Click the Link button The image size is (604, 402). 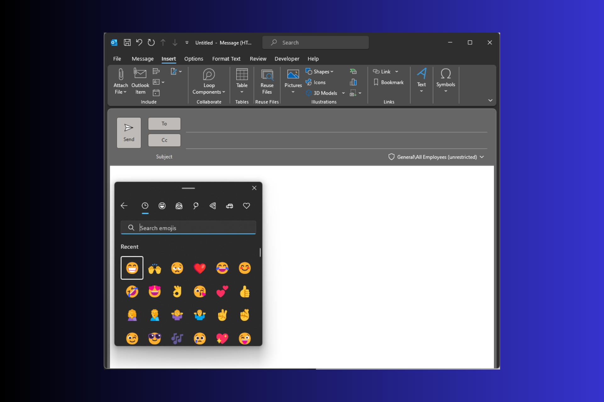click(382, 72)
